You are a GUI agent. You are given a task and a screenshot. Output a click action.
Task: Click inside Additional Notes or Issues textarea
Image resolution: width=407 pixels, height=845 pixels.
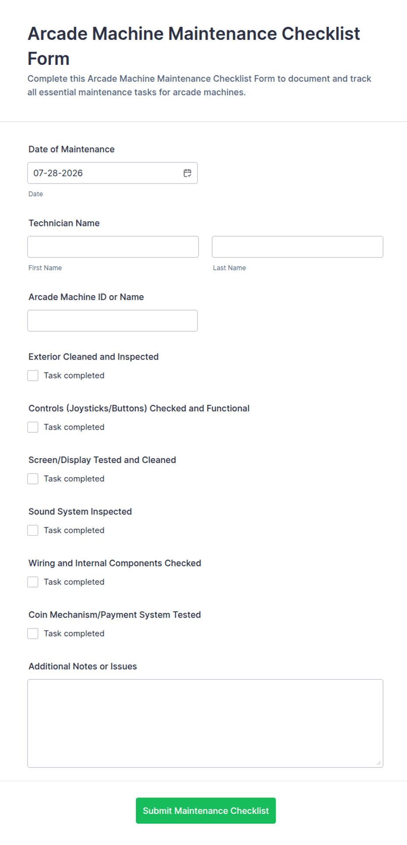tap(205, 723)
